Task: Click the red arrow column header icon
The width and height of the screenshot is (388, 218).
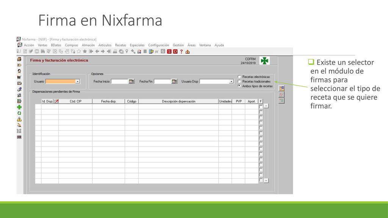Action: pos(56,101)
